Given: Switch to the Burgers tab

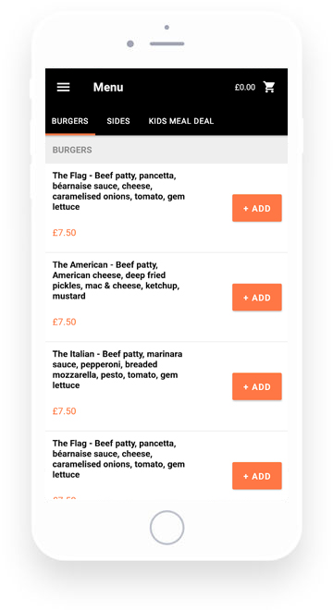Looking at the screenshot, I should click(x=70, y=121).
